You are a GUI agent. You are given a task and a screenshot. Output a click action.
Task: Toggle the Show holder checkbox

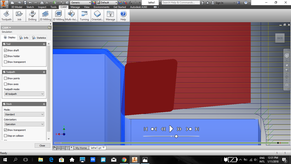[x=5, y=56]
